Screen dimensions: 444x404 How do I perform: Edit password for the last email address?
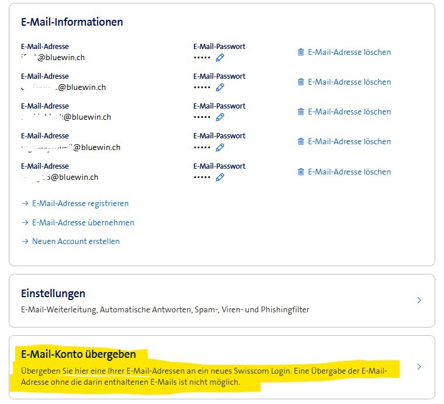(220, 177)
